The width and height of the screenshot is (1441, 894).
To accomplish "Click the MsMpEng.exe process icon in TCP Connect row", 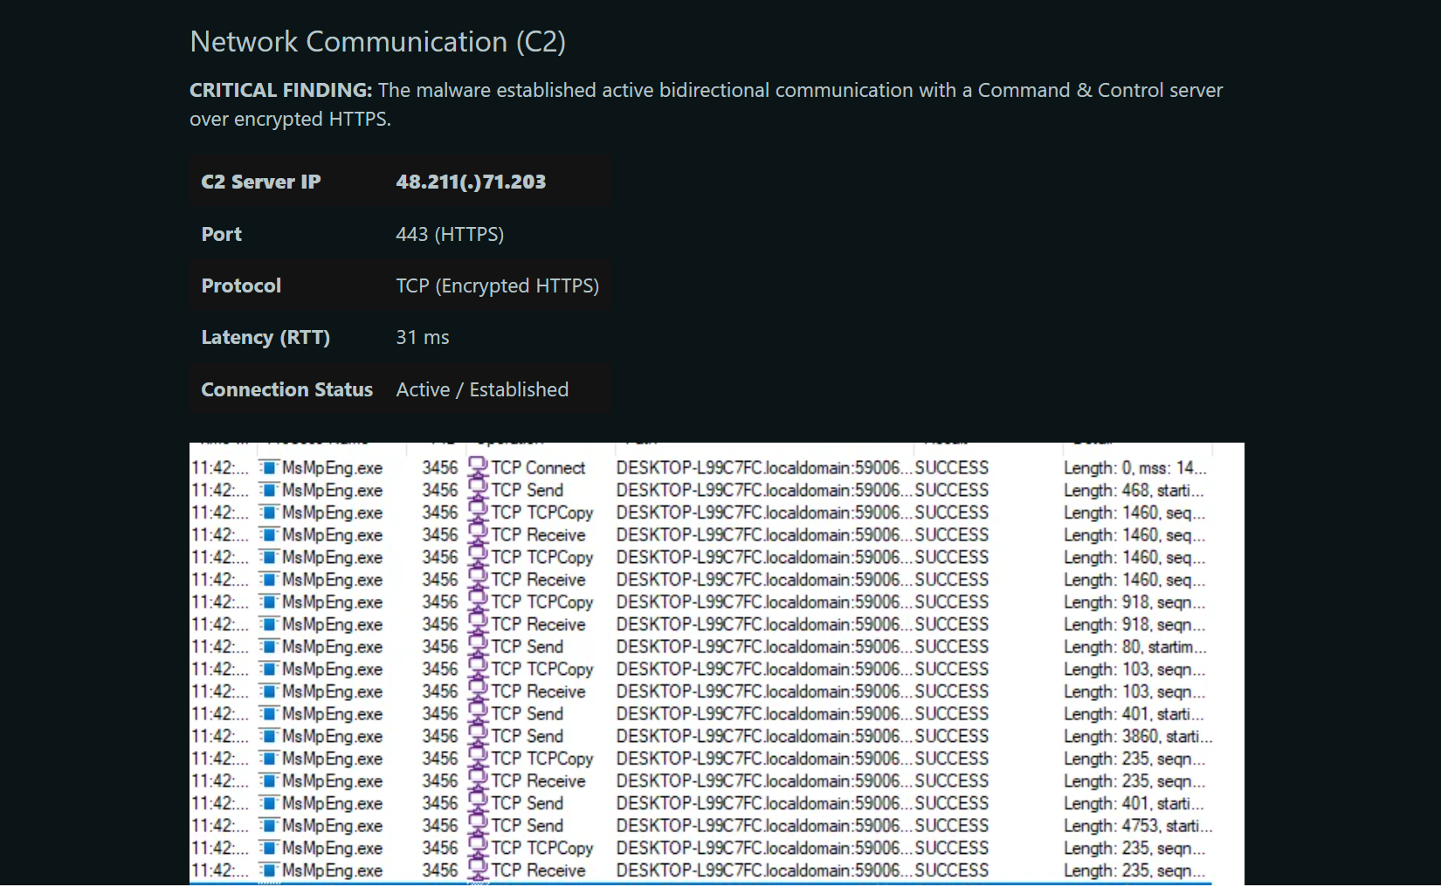I will pos(269,468).
